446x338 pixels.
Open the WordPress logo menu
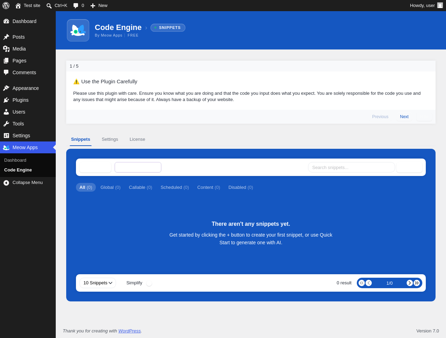pyautogui.click(x=6, y=6)
